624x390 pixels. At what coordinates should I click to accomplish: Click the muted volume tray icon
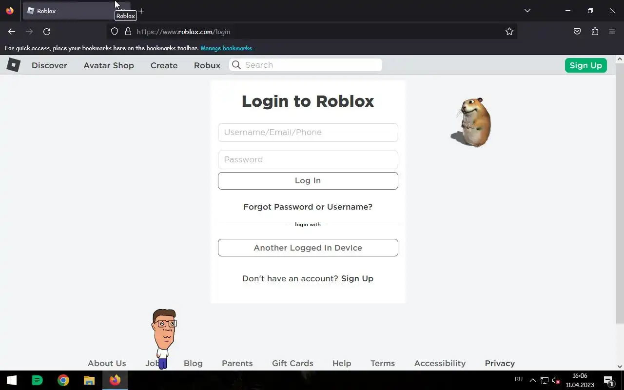tap(556, 380)
